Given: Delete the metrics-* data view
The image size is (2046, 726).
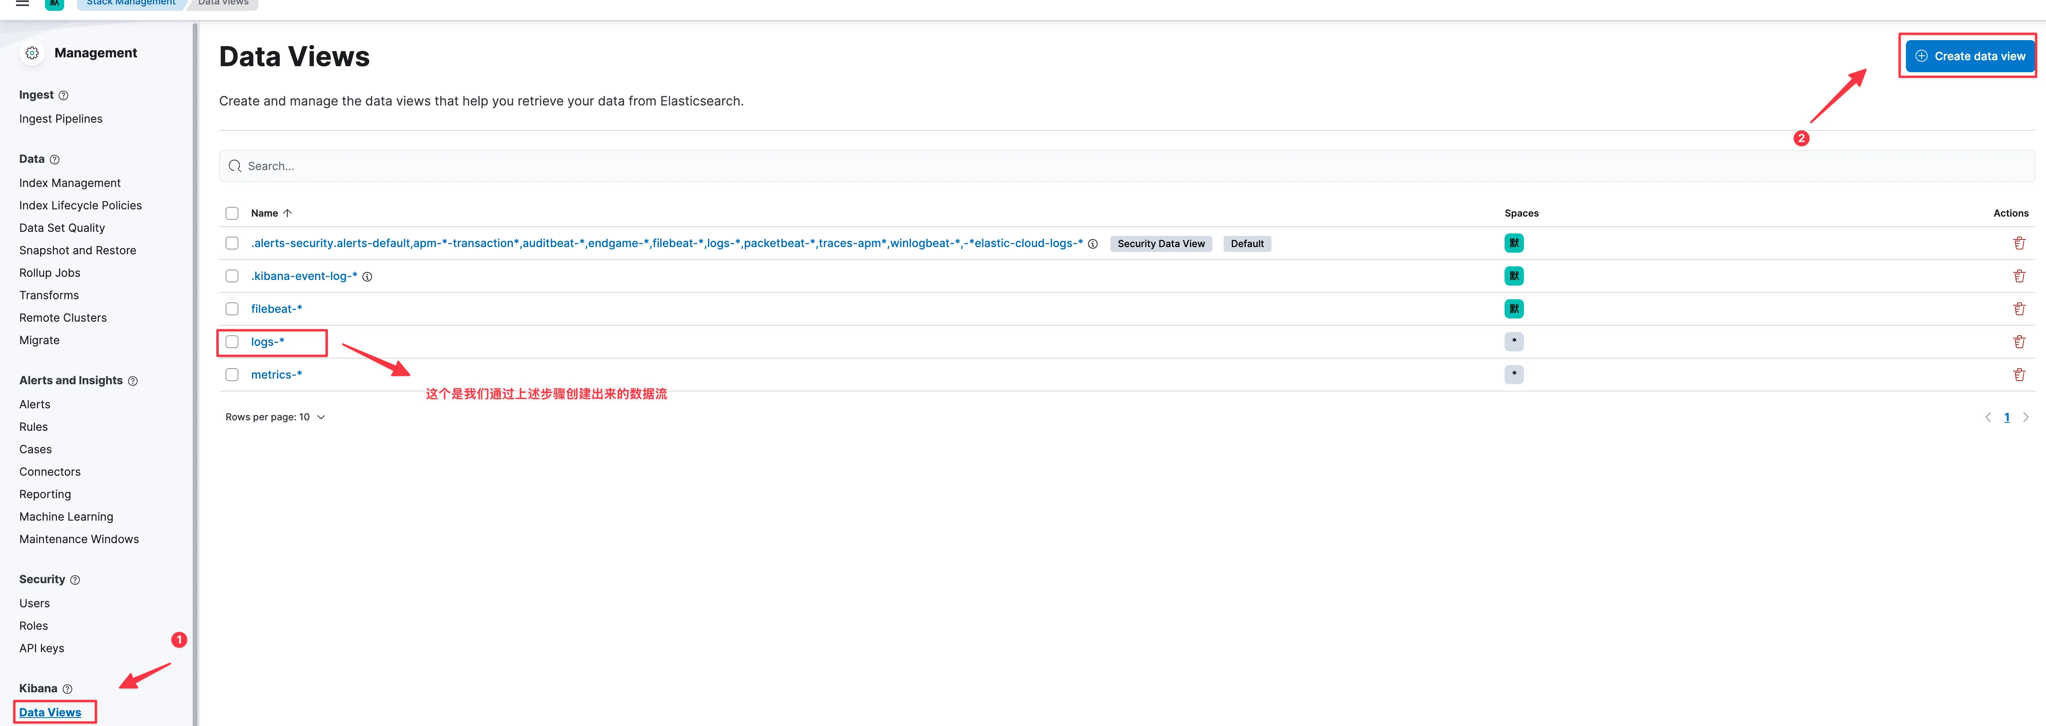Looking at the screenshot, I should point(2018,375).
